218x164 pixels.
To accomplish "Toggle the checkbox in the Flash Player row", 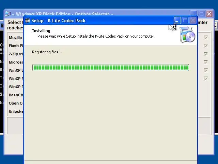I will (x=206, y=46).
